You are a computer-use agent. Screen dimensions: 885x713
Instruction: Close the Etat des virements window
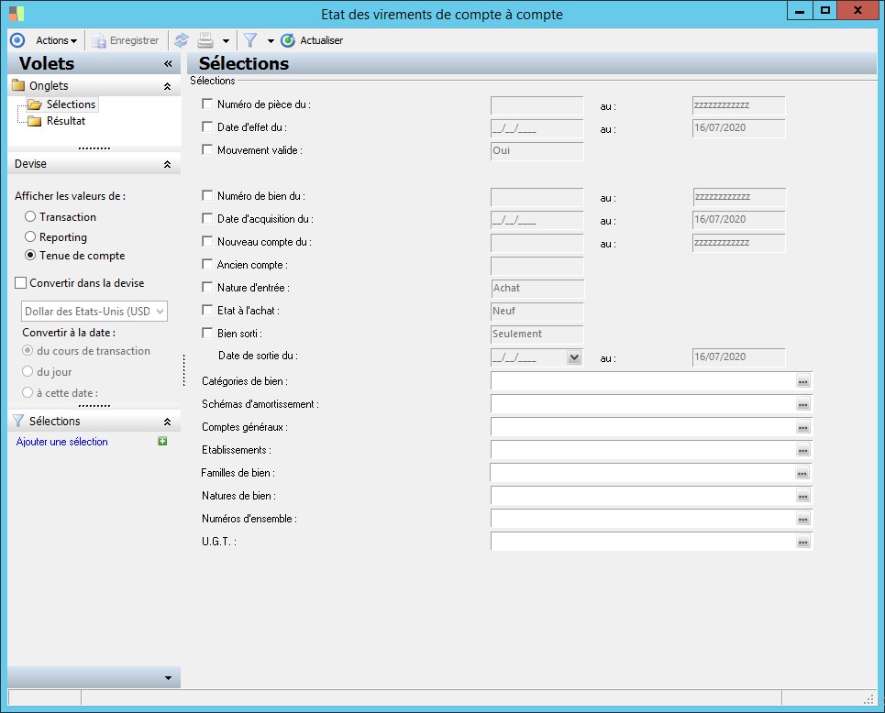(857, 11)
